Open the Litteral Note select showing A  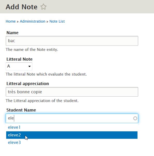pyautogui.click(x=19, y=66)
